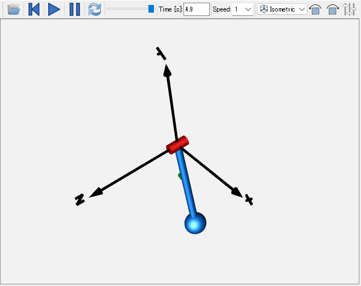The image size is (361, 286).
Task: Click the blue pendulum sphere
Action: coord(195,223)
